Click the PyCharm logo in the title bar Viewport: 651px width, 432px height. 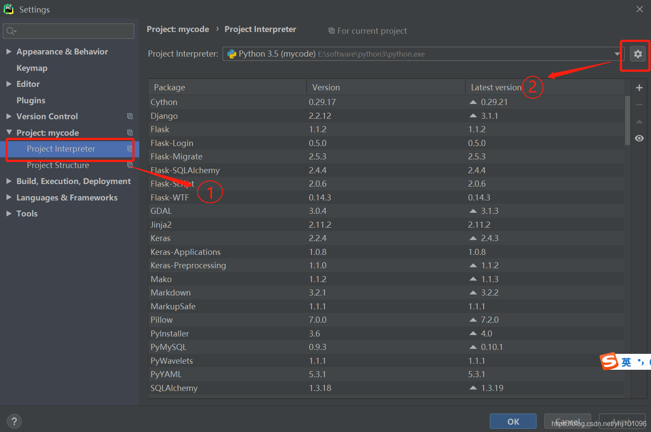(8, 9)
